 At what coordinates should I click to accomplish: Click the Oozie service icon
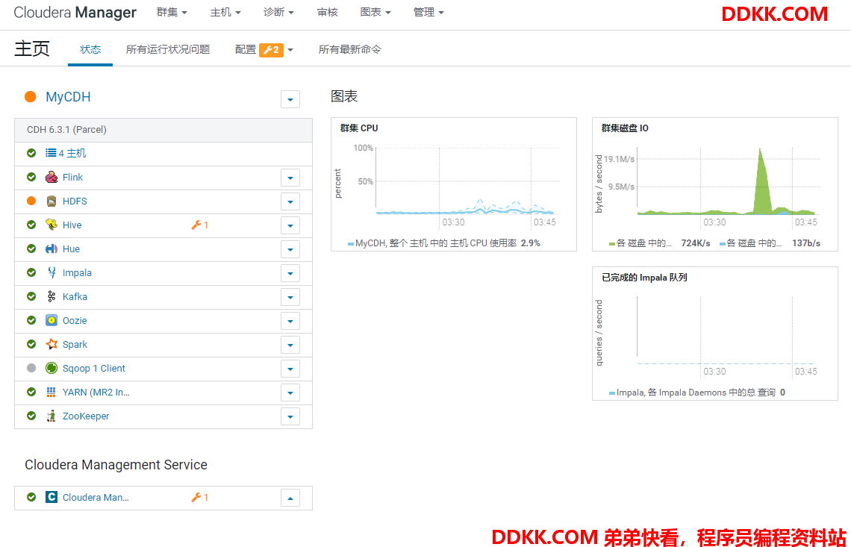52,320
